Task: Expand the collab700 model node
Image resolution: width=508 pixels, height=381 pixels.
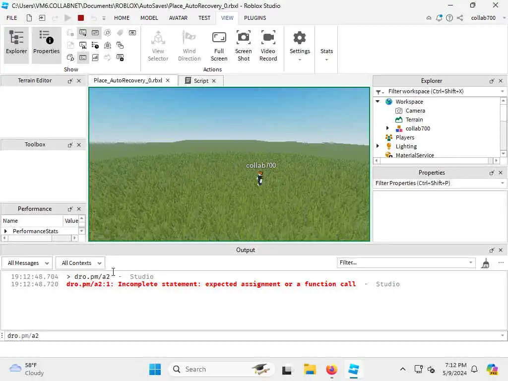Action: pos(387,128)
